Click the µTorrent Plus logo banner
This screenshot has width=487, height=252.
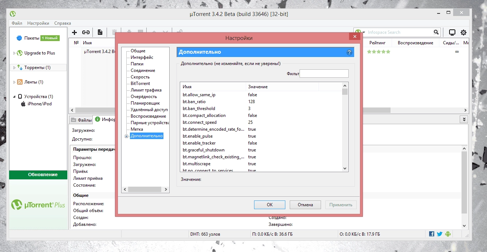(x=38, y=204)
